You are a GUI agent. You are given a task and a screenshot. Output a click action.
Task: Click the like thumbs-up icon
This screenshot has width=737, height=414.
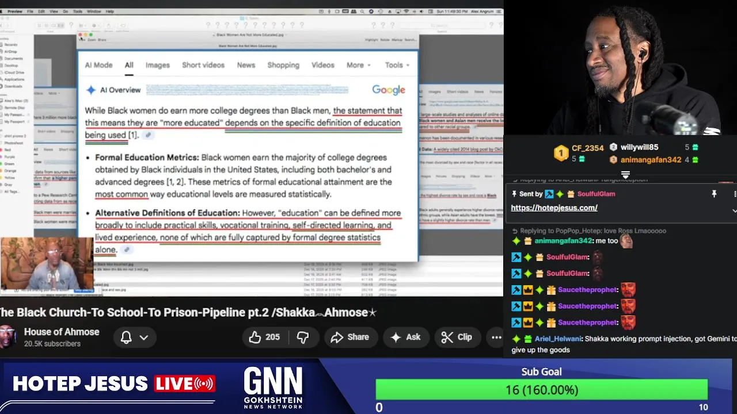[254, 338]
